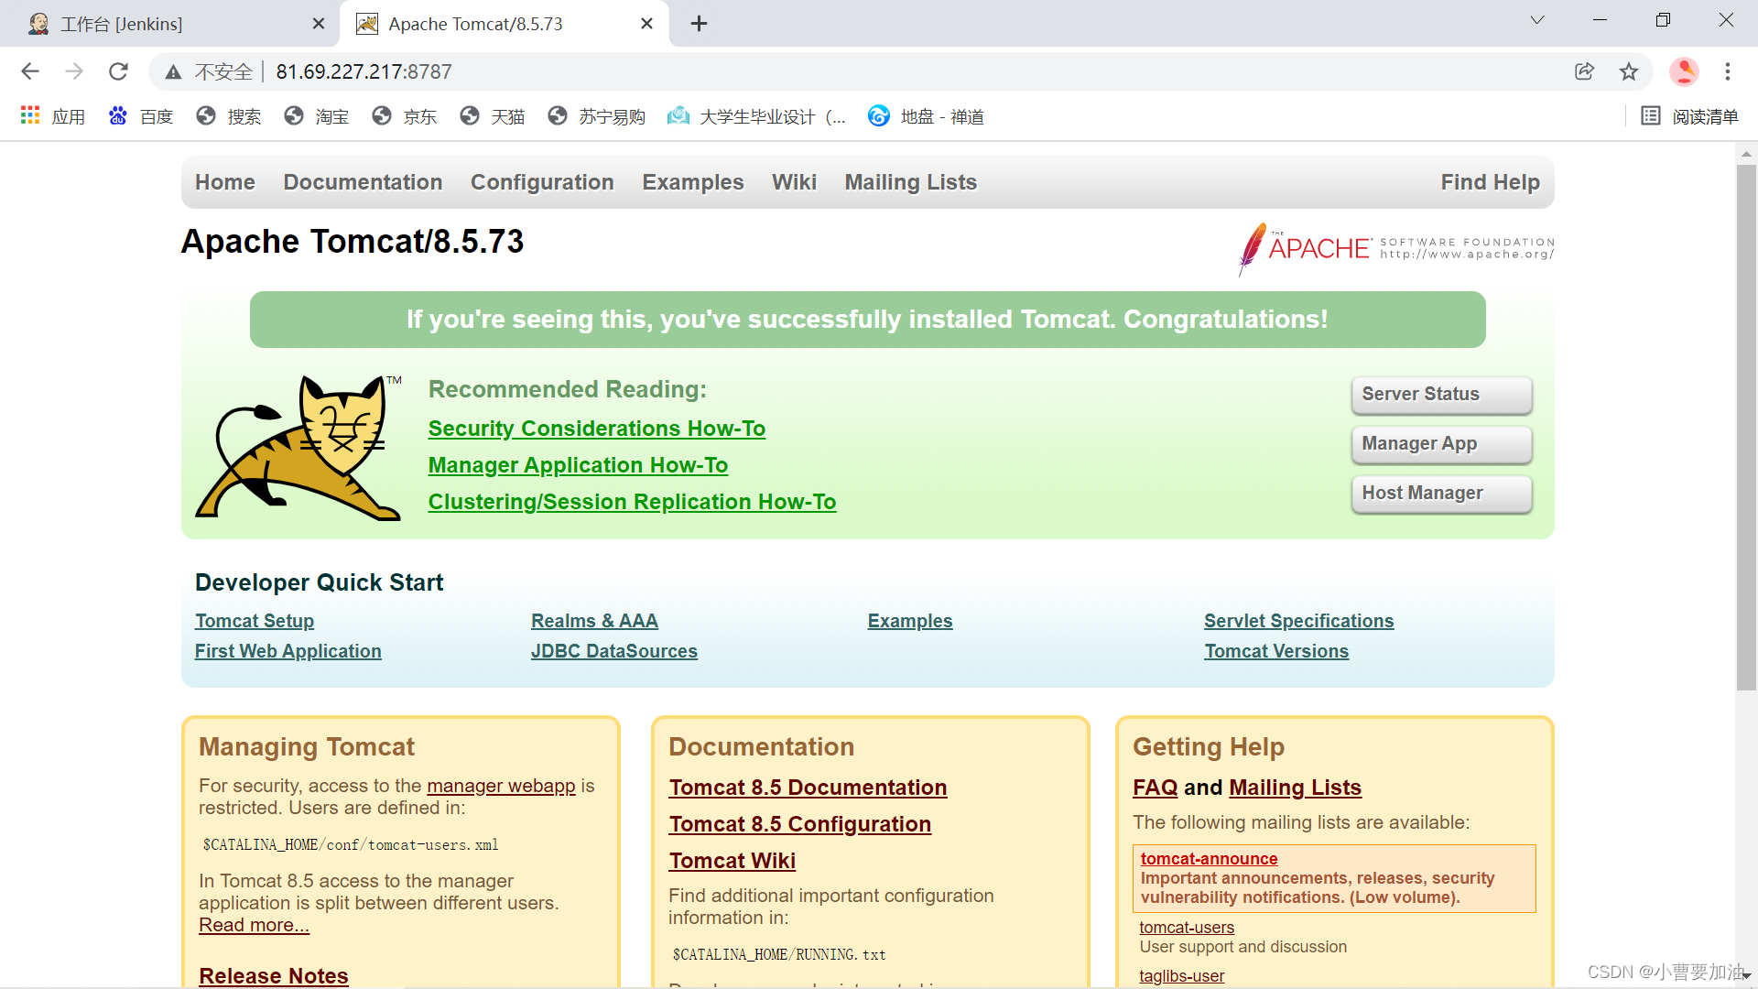
Task: Share this page via share icon
Action: click(1584, 71)
